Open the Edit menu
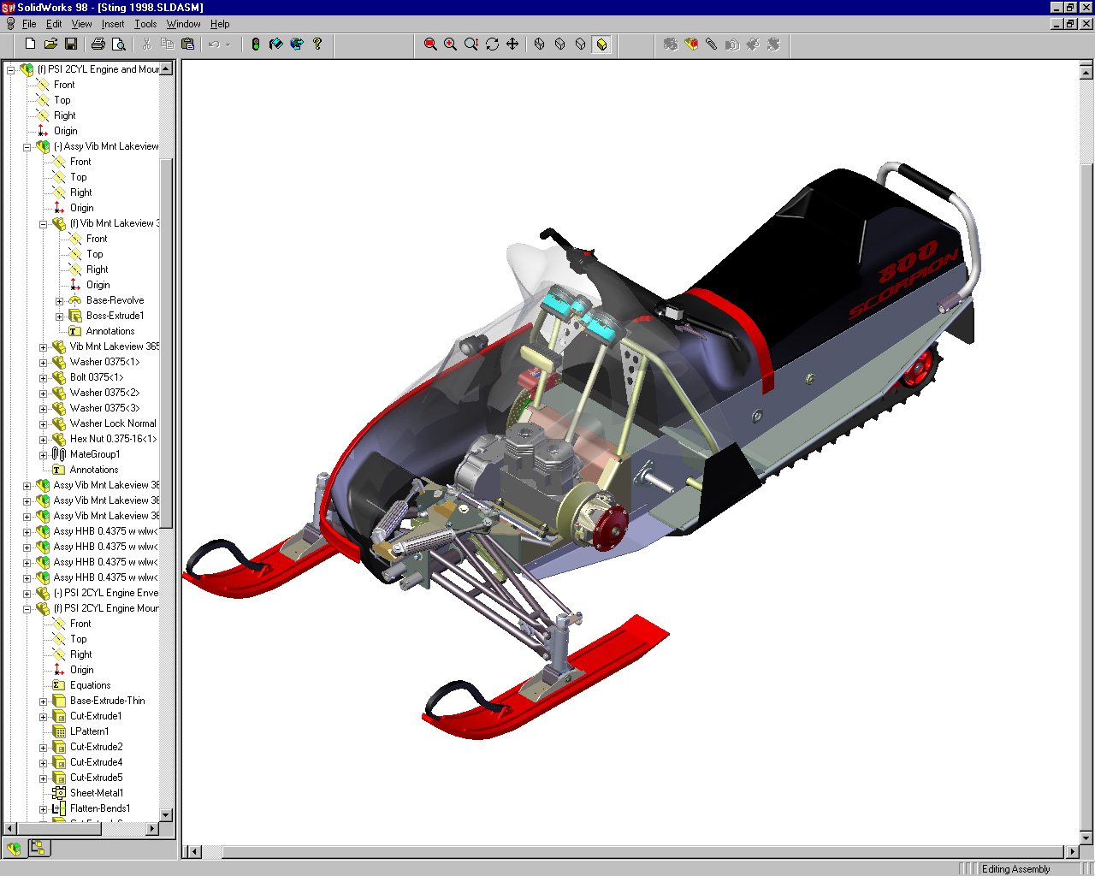Image resolution: width=1095 pixels, height=876 pixels. click(x=54, y=24)
